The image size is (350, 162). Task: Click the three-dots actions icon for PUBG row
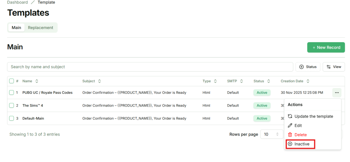[337, 92]
